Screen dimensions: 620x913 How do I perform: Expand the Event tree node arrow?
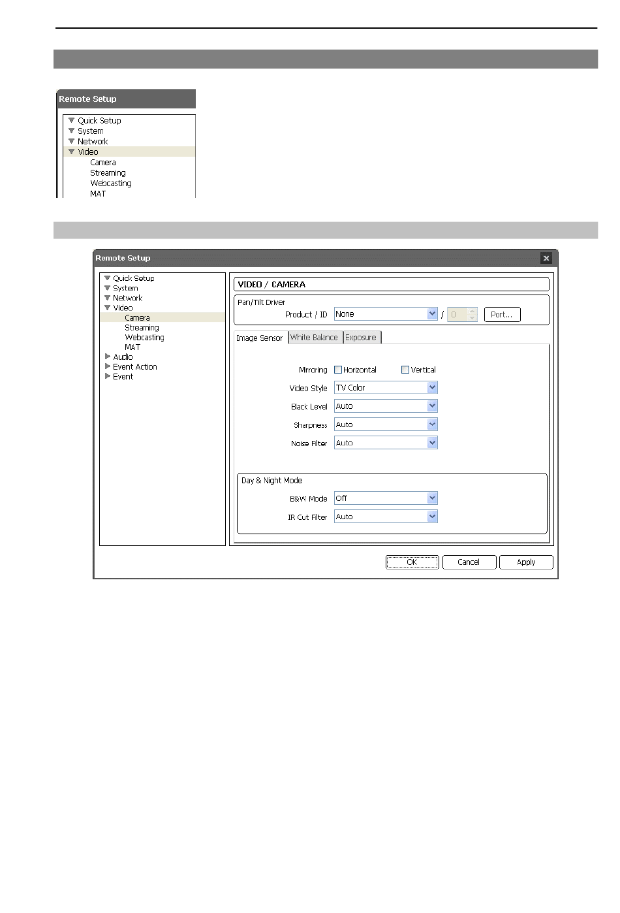pos(108,376)
